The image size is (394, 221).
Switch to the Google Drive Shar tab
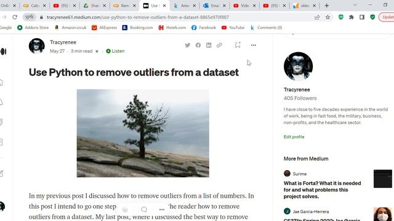[95, 6]
